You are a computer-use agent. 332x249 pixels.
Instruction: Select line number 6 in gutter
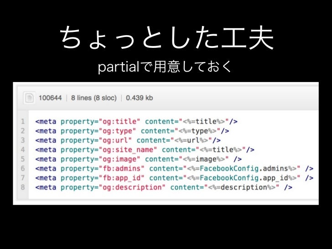23,169
